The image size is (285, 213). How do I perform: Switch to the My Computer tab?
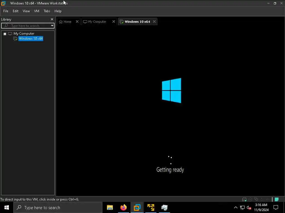coord(97,22)
